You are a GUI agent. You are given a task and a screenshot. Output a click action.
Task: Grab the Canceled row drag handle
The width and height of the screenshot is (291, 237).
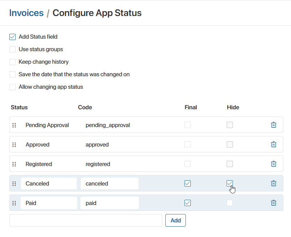[14, 183]
